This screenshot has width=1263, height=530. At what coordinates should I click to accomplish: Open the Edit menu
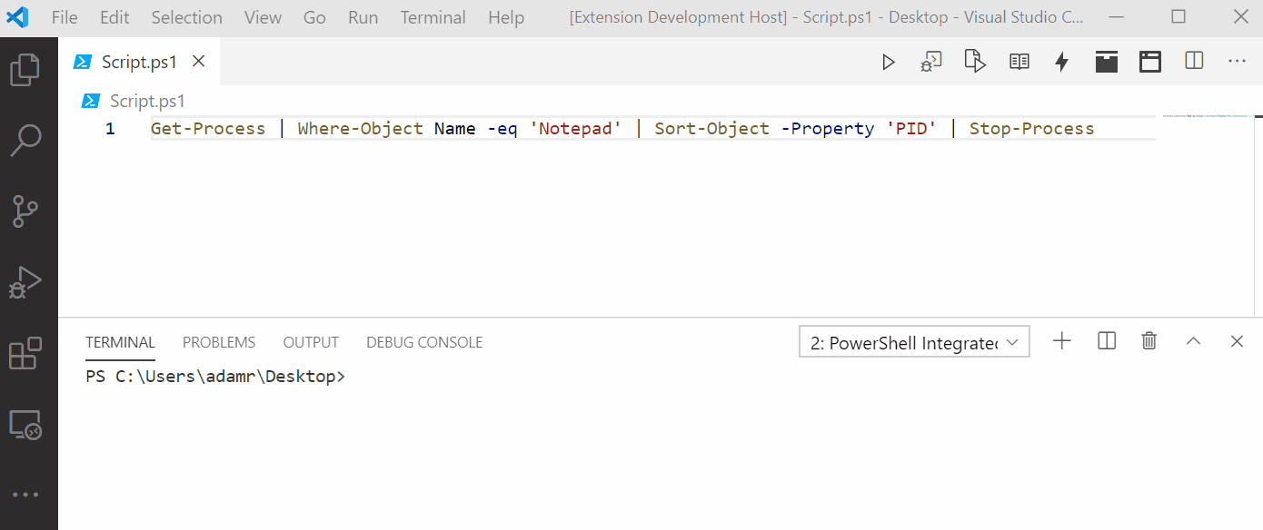click(x=114, y=17)
